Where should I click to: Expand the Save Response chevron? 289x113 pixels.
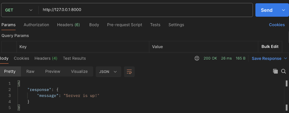pyautogui.click(x=285, y=58)
